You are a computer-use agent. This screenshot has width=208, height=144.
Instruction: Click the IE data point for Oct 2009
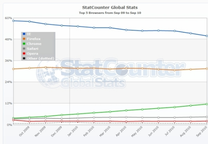pyautogui.click(x=29, y=21)
